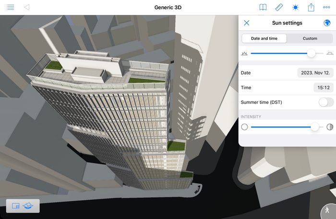The height and width of the screenshot is (219, 336).
Task: Select the Date and time tab
Action: click(264, 39)
